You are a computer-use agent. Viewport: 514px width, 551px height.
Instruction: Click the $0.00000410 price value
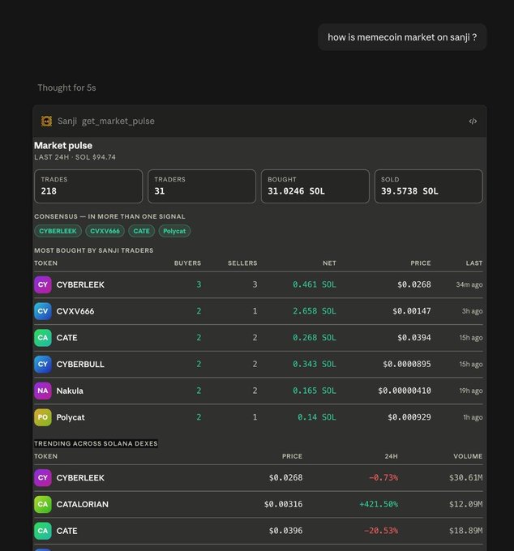click(x=405, y=391)
